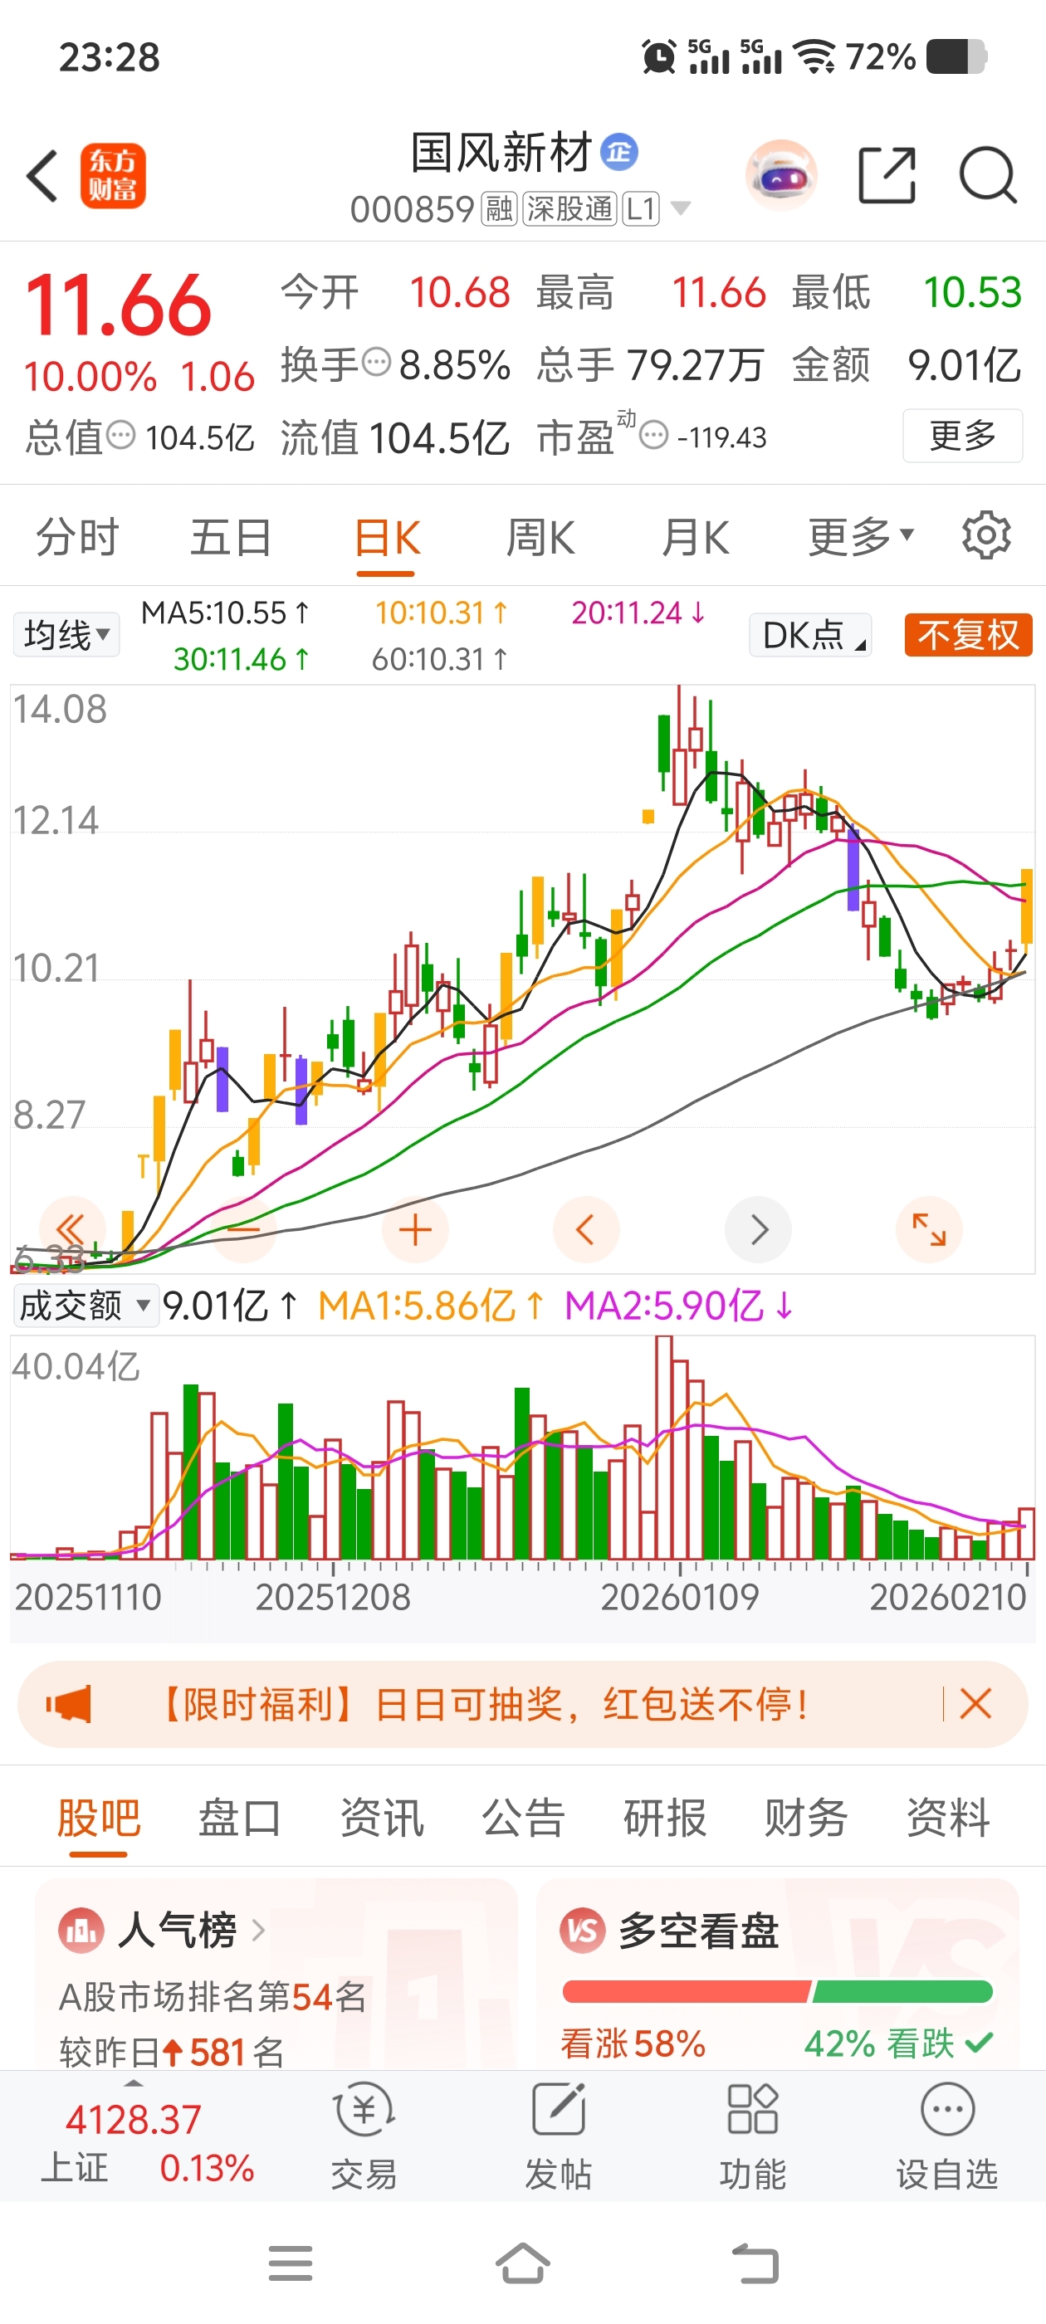
Task: Tap the L1 level tag
Action: (641, 209)
